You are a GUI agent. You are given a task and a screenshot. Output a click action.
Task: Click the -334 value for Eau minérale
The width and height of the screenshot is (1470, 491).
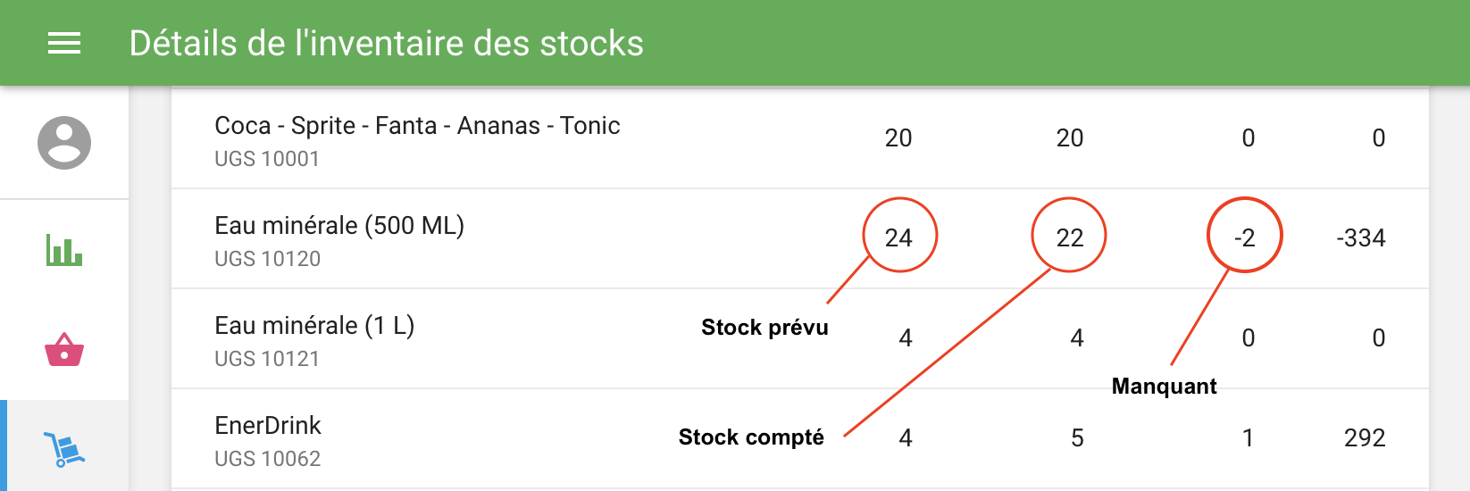point(1361,237)
